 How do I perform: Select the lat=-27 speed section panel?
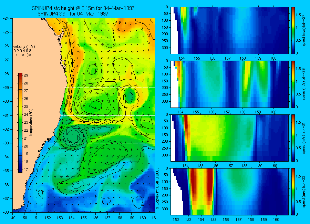click(229, 30)
